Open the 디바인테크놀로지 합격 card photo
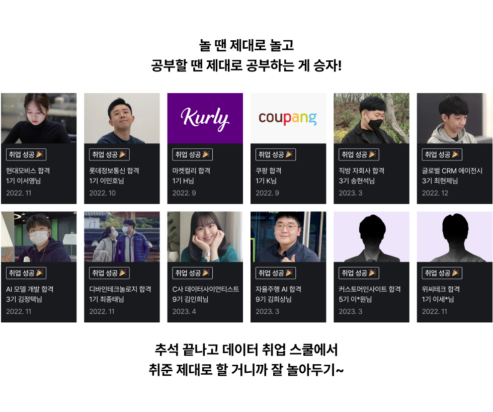This screenshot has height=412, width=493. (122, 237)
